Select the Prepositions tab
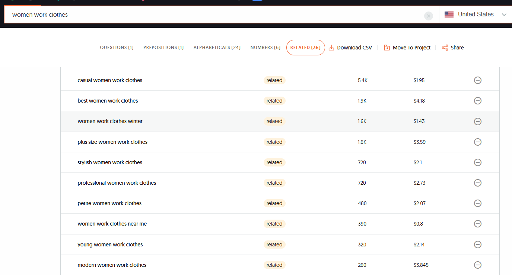 coord(163,48)
